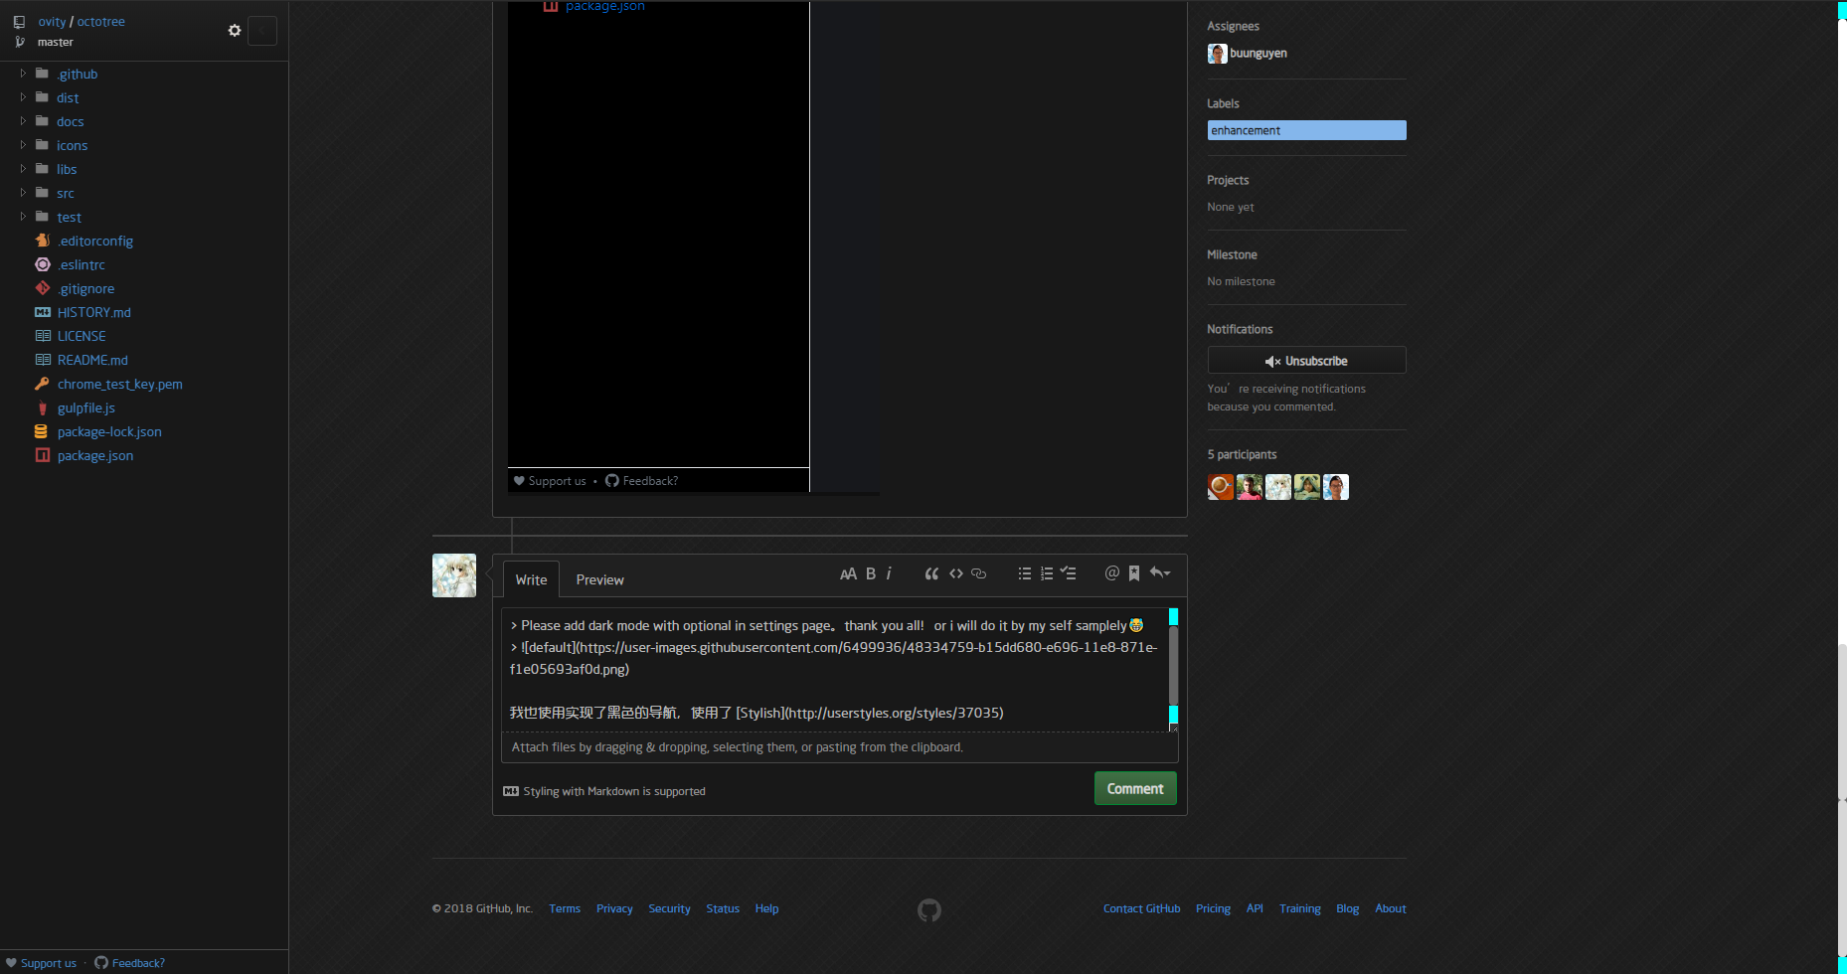Image resolution: width=1847 pixels, height=974 pixels.
Task: Select the Write tab
Action: point(531,579)
